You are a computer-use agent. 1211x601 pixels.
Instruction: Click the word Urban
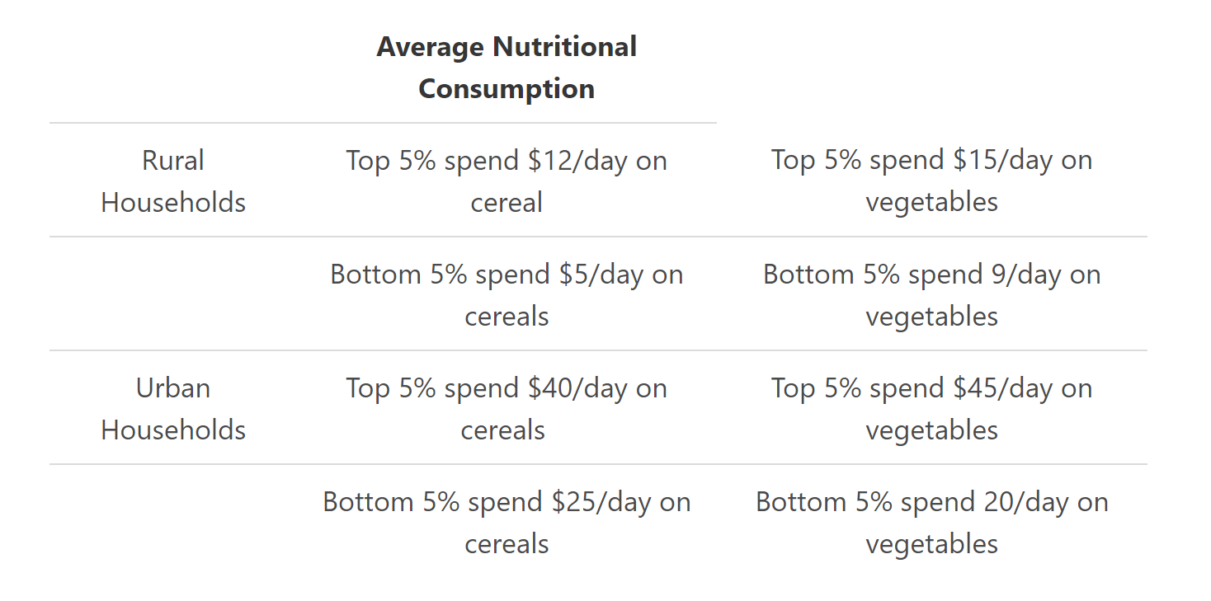click(173, 388)
